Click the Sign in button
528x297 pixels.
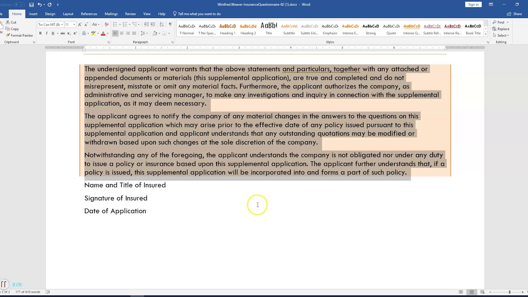(473, 5)
